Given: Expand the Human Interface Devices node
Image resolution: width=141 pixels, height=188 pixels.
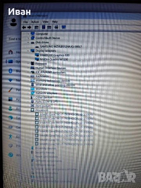Looking at the screenshot, I should click(x=28, y=68).
